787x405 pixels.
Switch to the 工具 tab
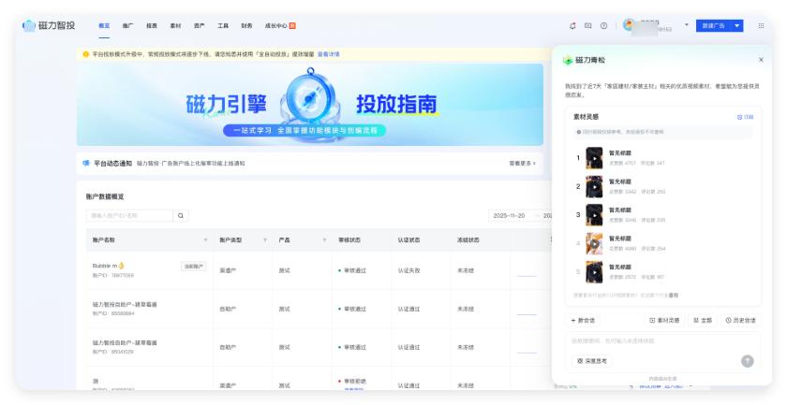click(223, 25)
